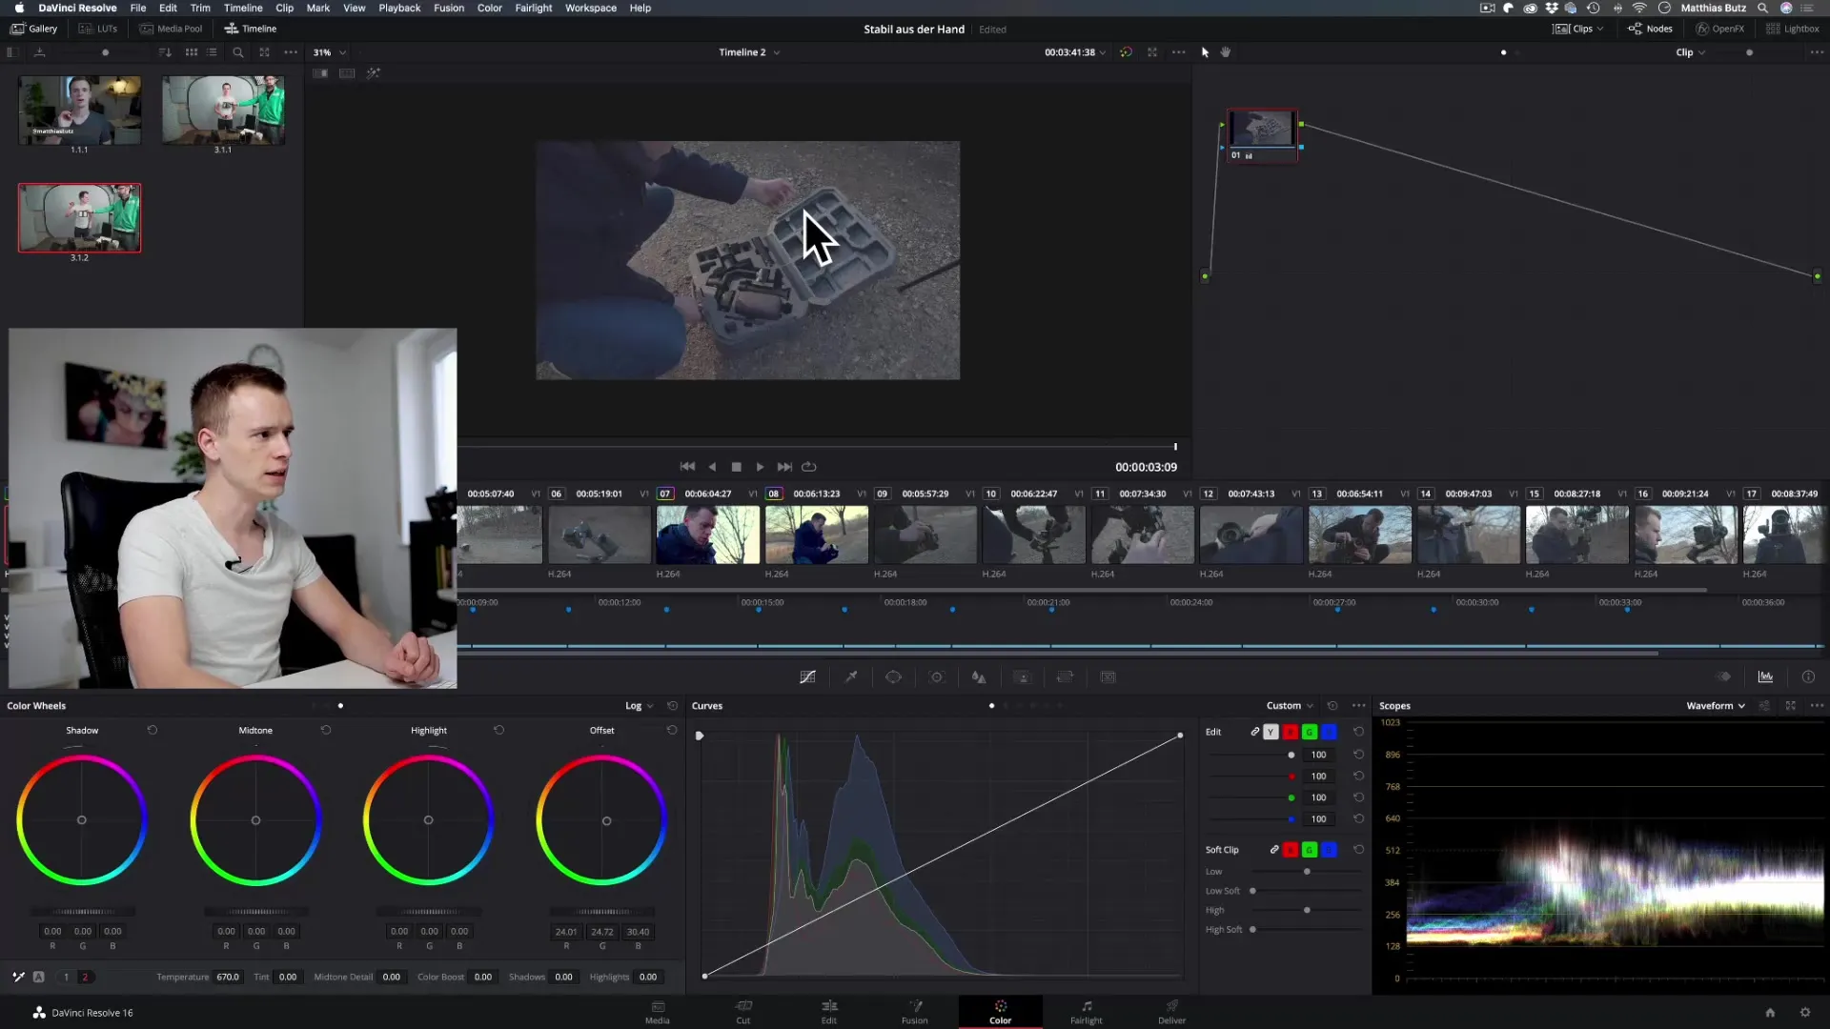1830x1029 pixels.
Task: Open the Lightbox view
Action: click(1793, 29)
